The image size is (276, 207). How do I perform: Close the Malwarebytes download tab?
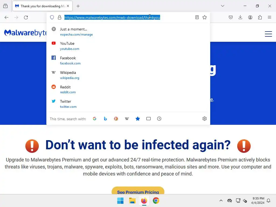click(x=68, y=6)
